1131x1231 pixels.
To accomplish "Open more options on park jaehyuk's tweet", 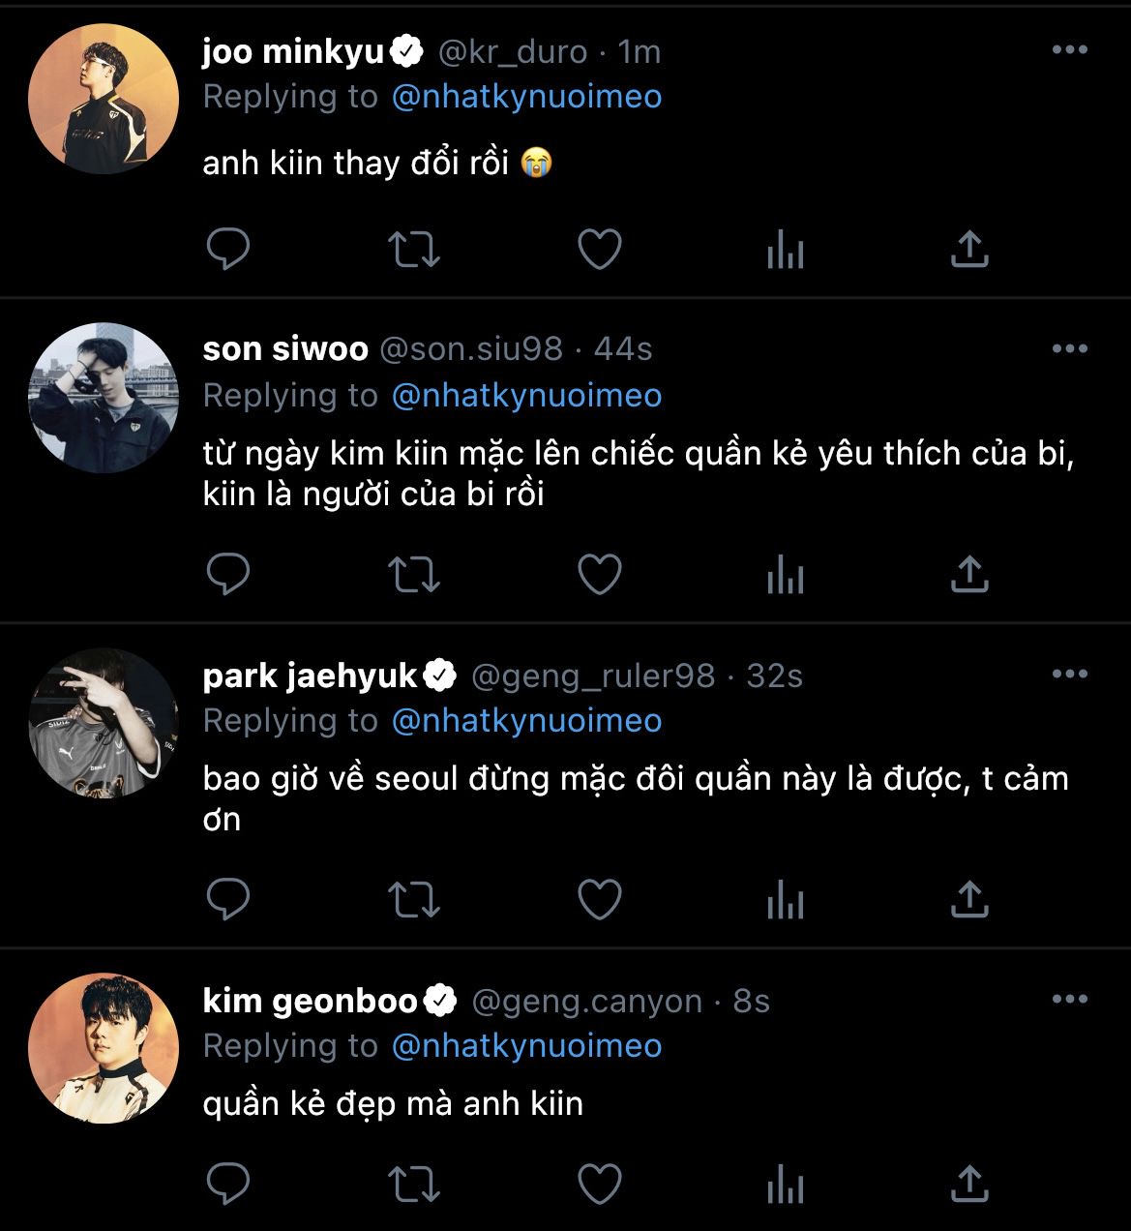I will (1069, 675).
